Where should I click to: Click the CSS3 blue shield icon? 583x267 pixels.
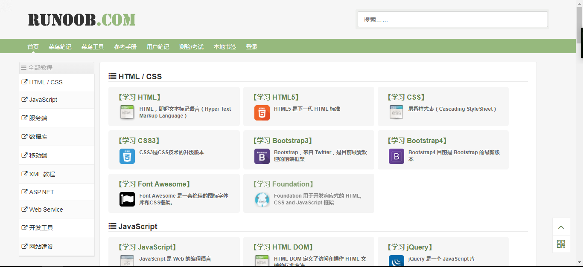coord(127,156)
